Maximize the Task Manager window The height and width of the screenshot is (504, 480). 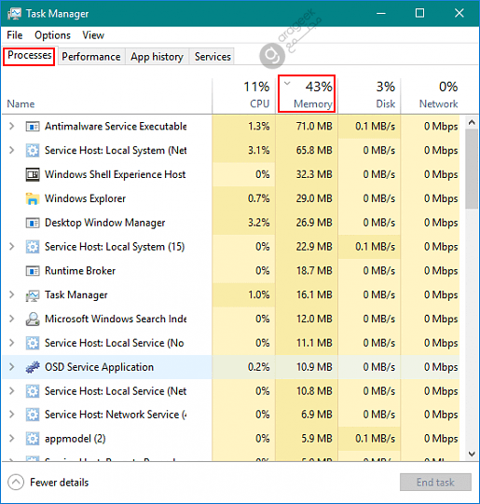point(419,13)
